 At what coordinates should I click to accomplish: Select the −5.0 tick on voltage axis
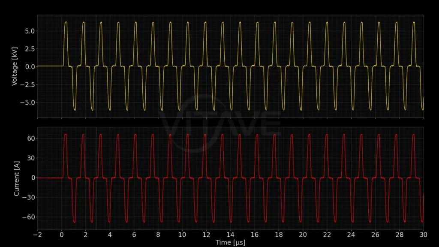click(x=27, y=102)
